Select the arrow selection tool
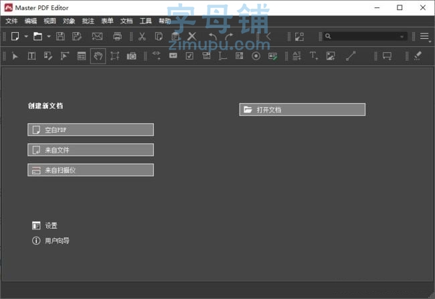Viewport: 435px width, 299px height. (15, 56)
